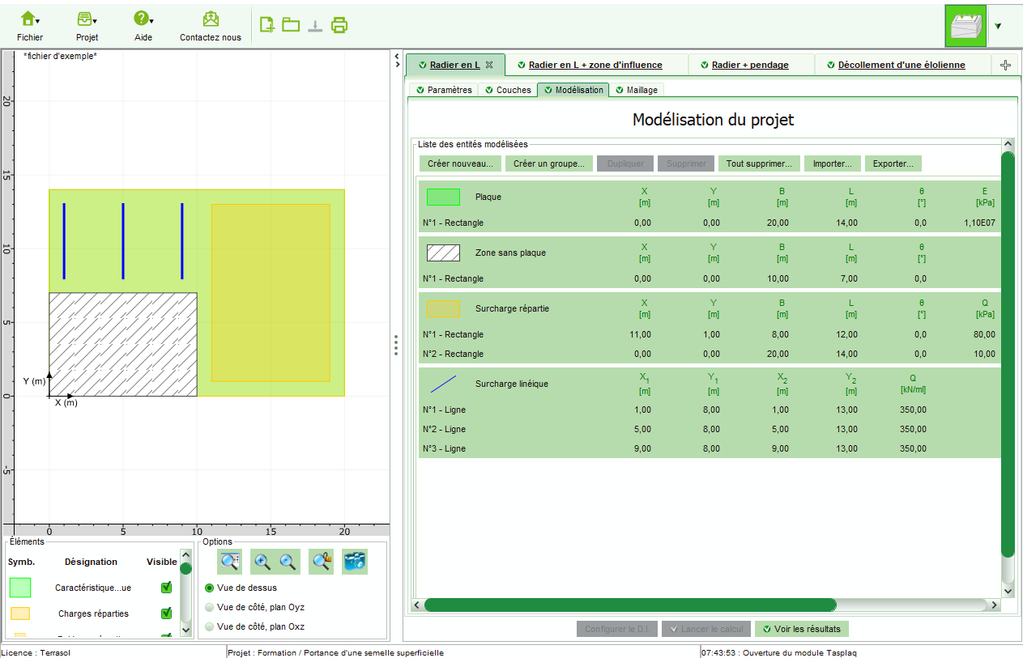The height and width of the screenshot is (658, 1023).
Task: Open the Décollement d'une éolienne tab
Action: [x=902, y=65]
